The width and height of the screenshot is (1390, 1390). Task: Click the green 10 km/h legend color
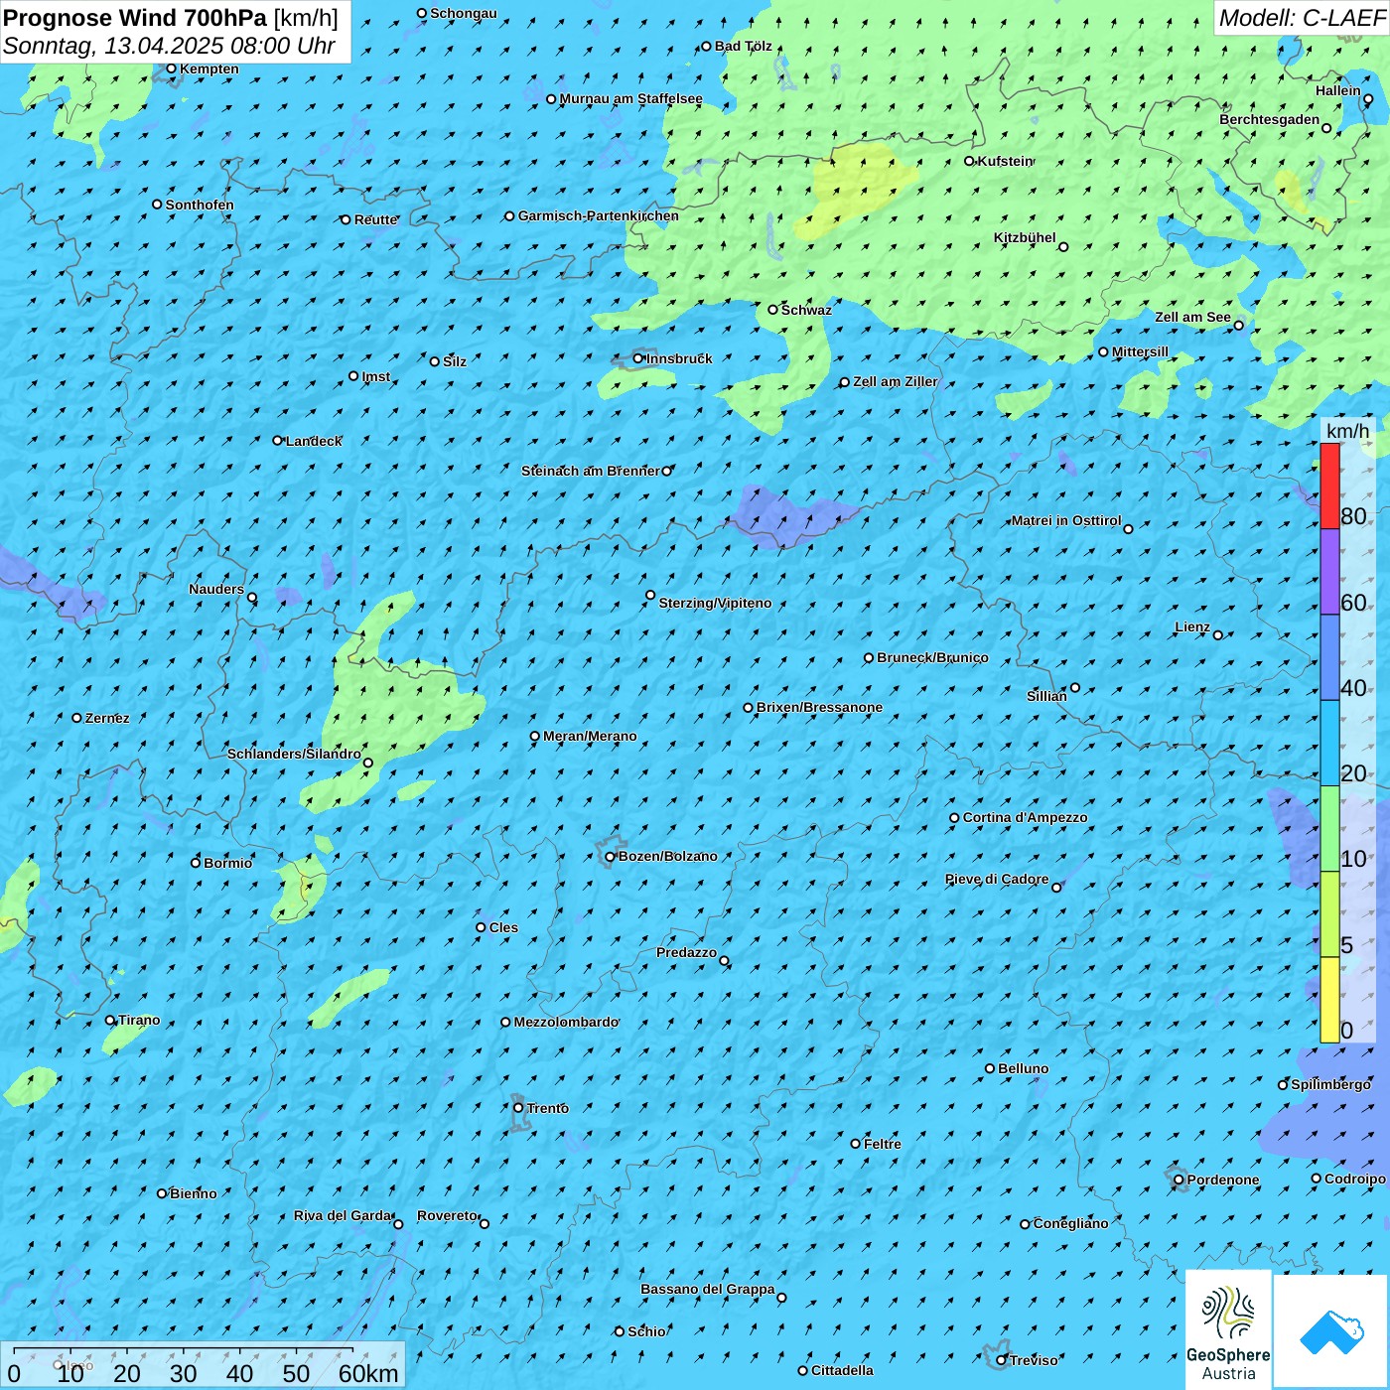click(x=1329, y=829)
